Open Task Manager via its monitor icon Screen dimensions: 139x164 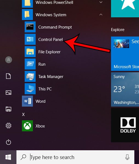tap(30, 76)
